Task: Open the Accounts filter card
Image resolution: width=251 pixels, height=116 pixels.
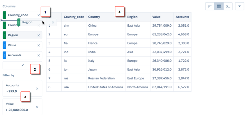Action: pos(22,88)
